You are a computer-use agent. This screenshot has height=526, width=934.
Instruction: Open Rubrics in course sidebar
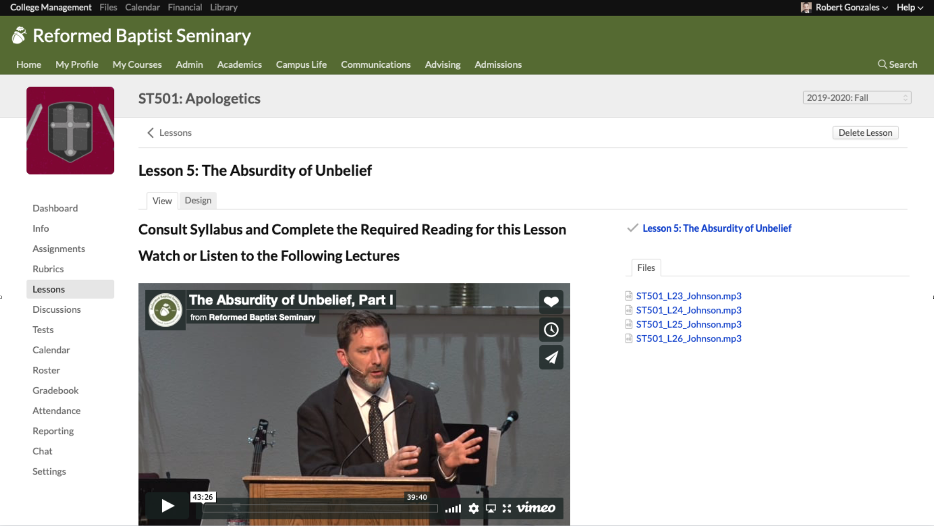coord(48,269)
